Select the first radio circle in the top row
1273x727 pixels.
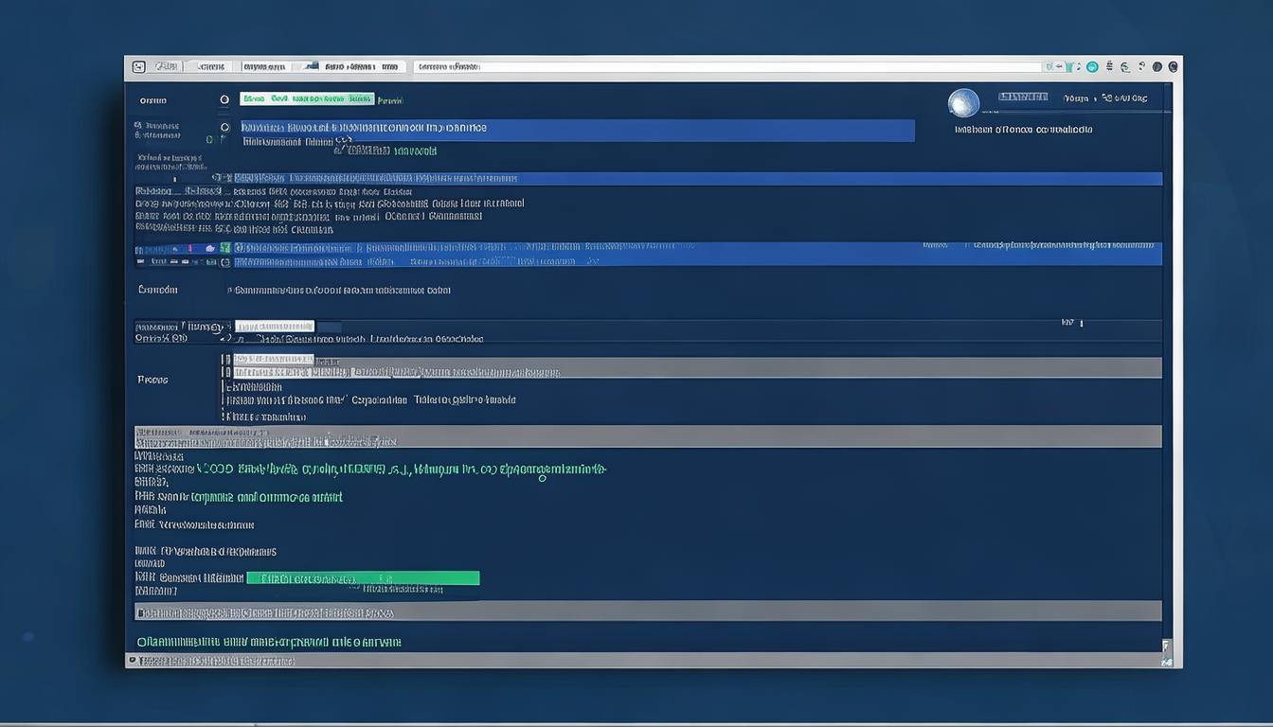point(224,99)
